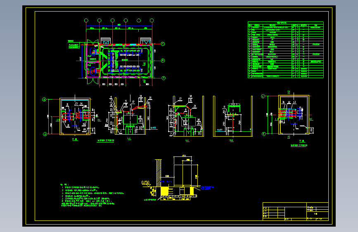Click grid bubble A left of left transformer plan

(45, 134)
